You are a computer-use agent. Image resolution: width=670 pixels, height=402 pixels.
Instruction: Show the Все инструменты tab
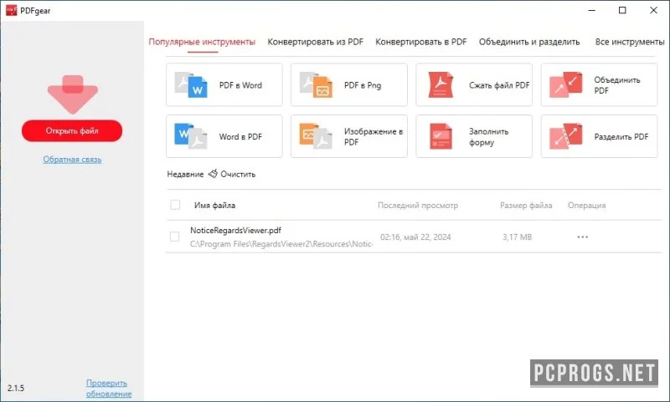(x=630, y=42)
